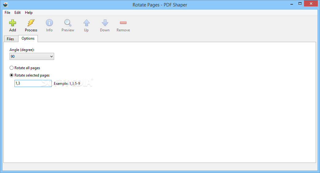Click the PDF Shaper app icon in the title bar
Image resolution: width=320 pixels, height=173 pixels.
click(x=6, y=5)
